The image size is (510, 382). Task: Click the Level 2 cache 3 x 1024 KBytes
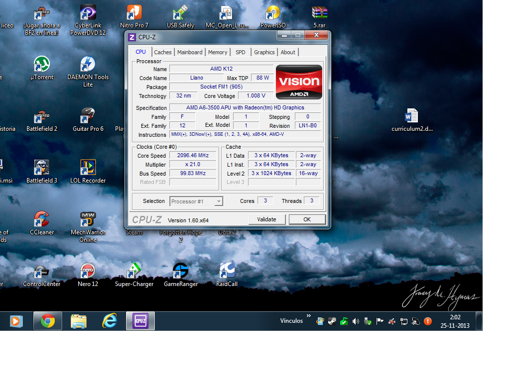click(x=271, y=173)
